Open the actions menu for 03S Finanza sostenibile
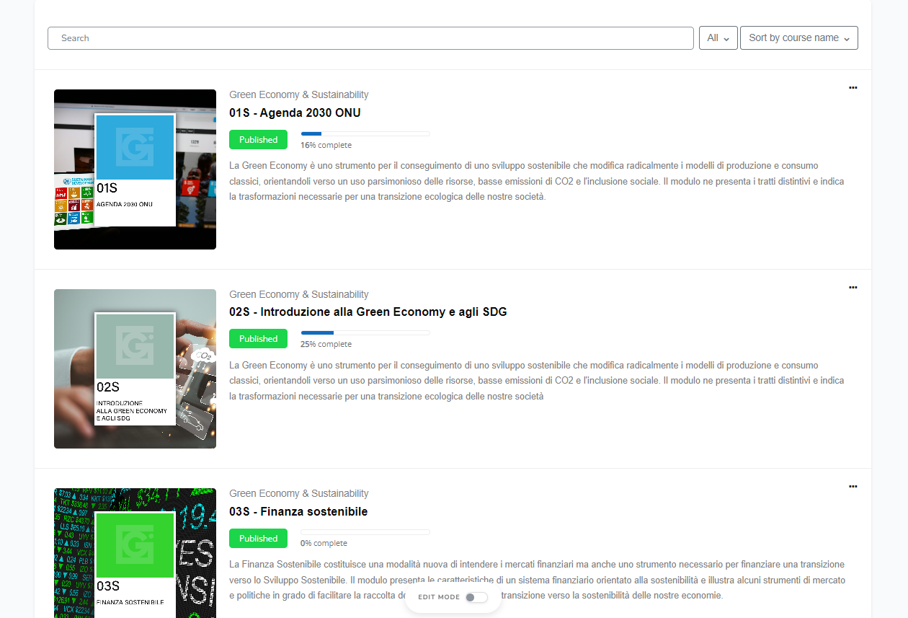 point(853,487)
